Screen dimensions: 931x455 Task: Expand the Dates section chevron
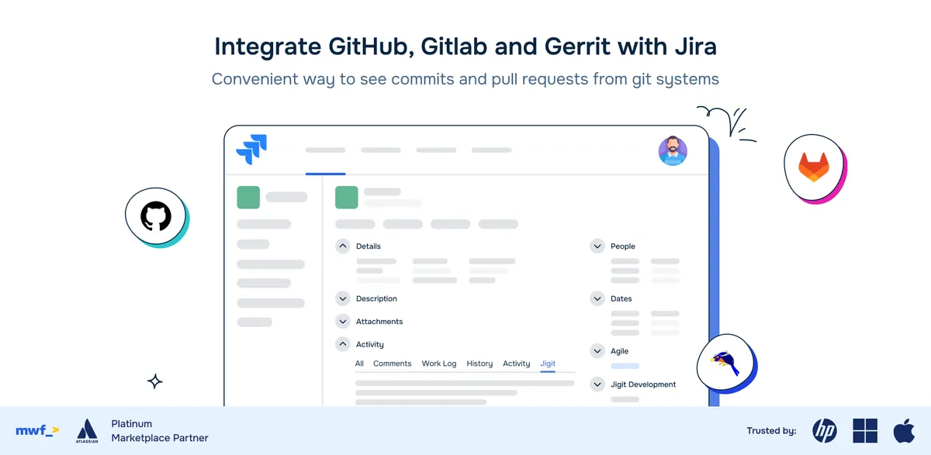[597, 298]
